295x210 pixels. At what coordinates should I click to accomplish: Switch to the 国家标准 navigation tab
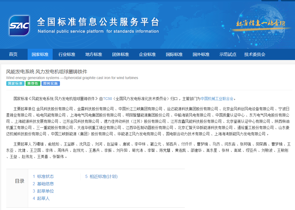point(40,54)
